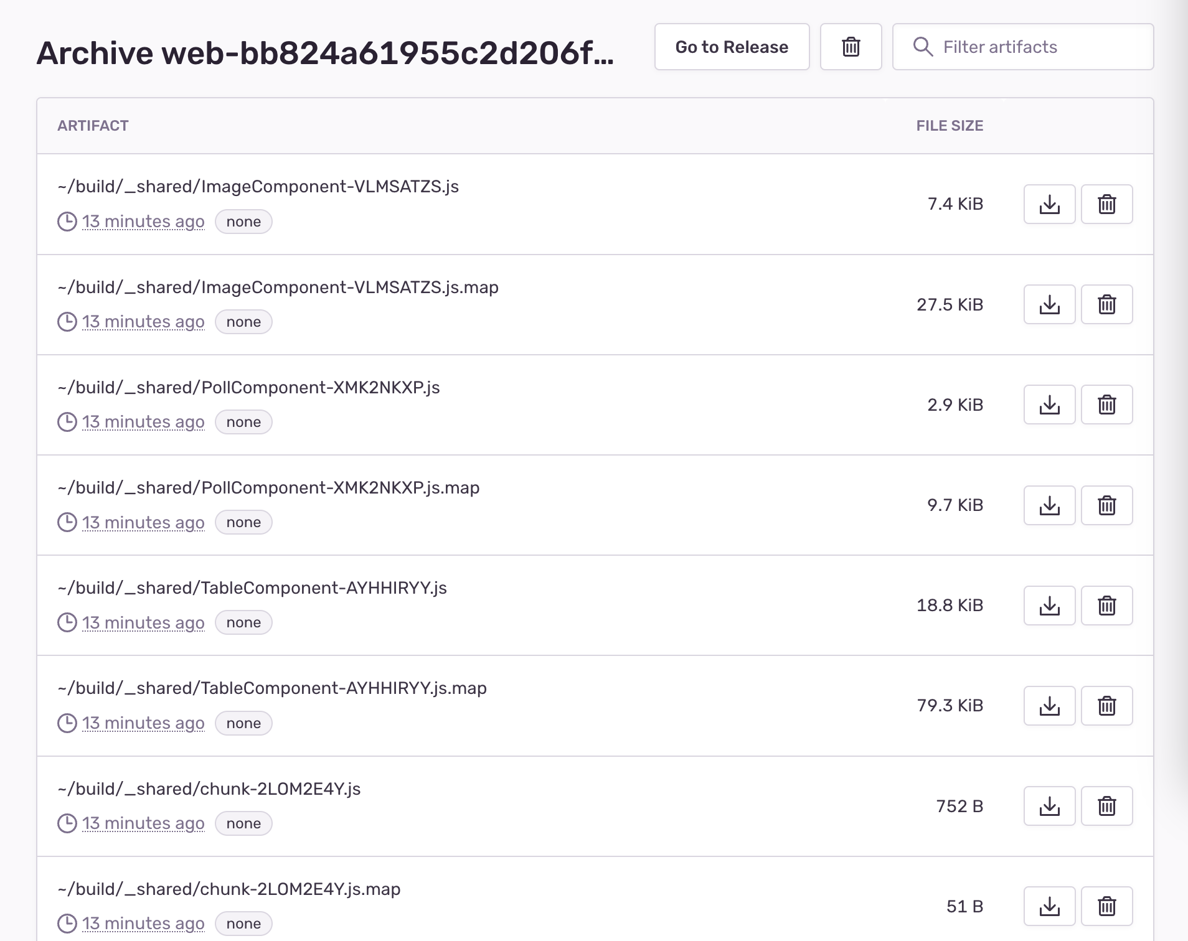Click '13 minutes ago' under chunk-2LOM2E4Y.js

143,823
